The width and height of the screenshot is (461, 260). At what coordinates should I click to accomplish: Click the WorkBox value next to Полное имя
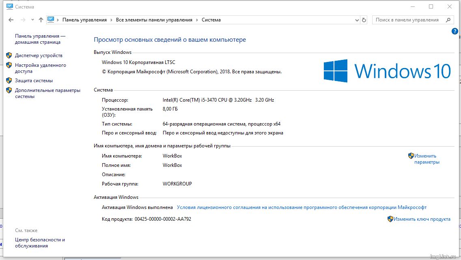(172, 165)
